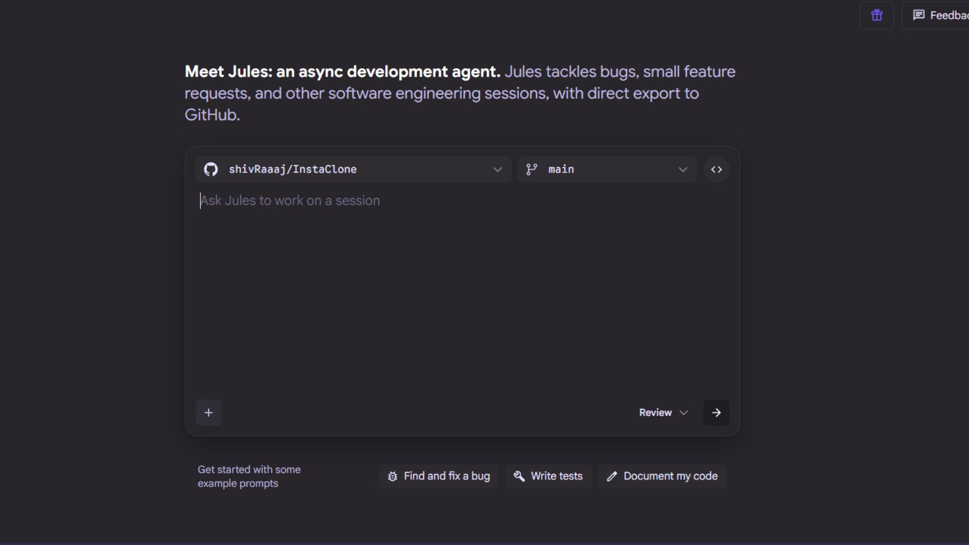Click the Feedback speech bubble icon
Image resolution: width=969 pixels, height=545 pixels.
point(919,15)
